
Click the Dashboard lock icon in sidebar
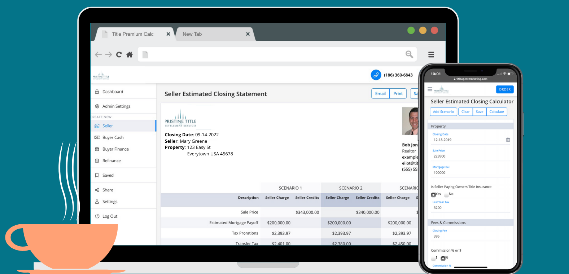[x=97, y=92]
